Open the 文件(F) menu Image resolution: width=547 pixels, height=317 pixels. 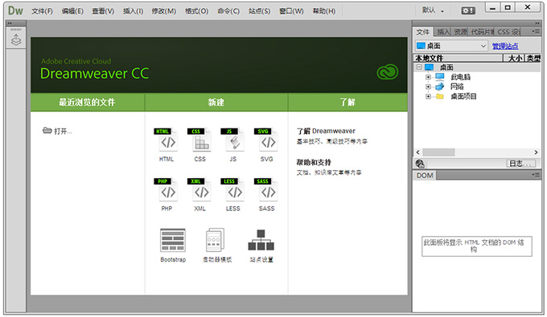pyautogui.click(x=42, y=11)
